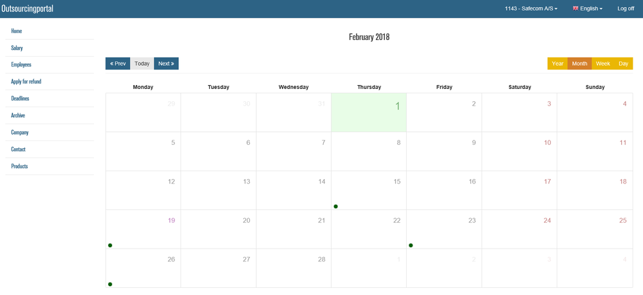Select the Month view button
The image size is (643, 295).
579,64
